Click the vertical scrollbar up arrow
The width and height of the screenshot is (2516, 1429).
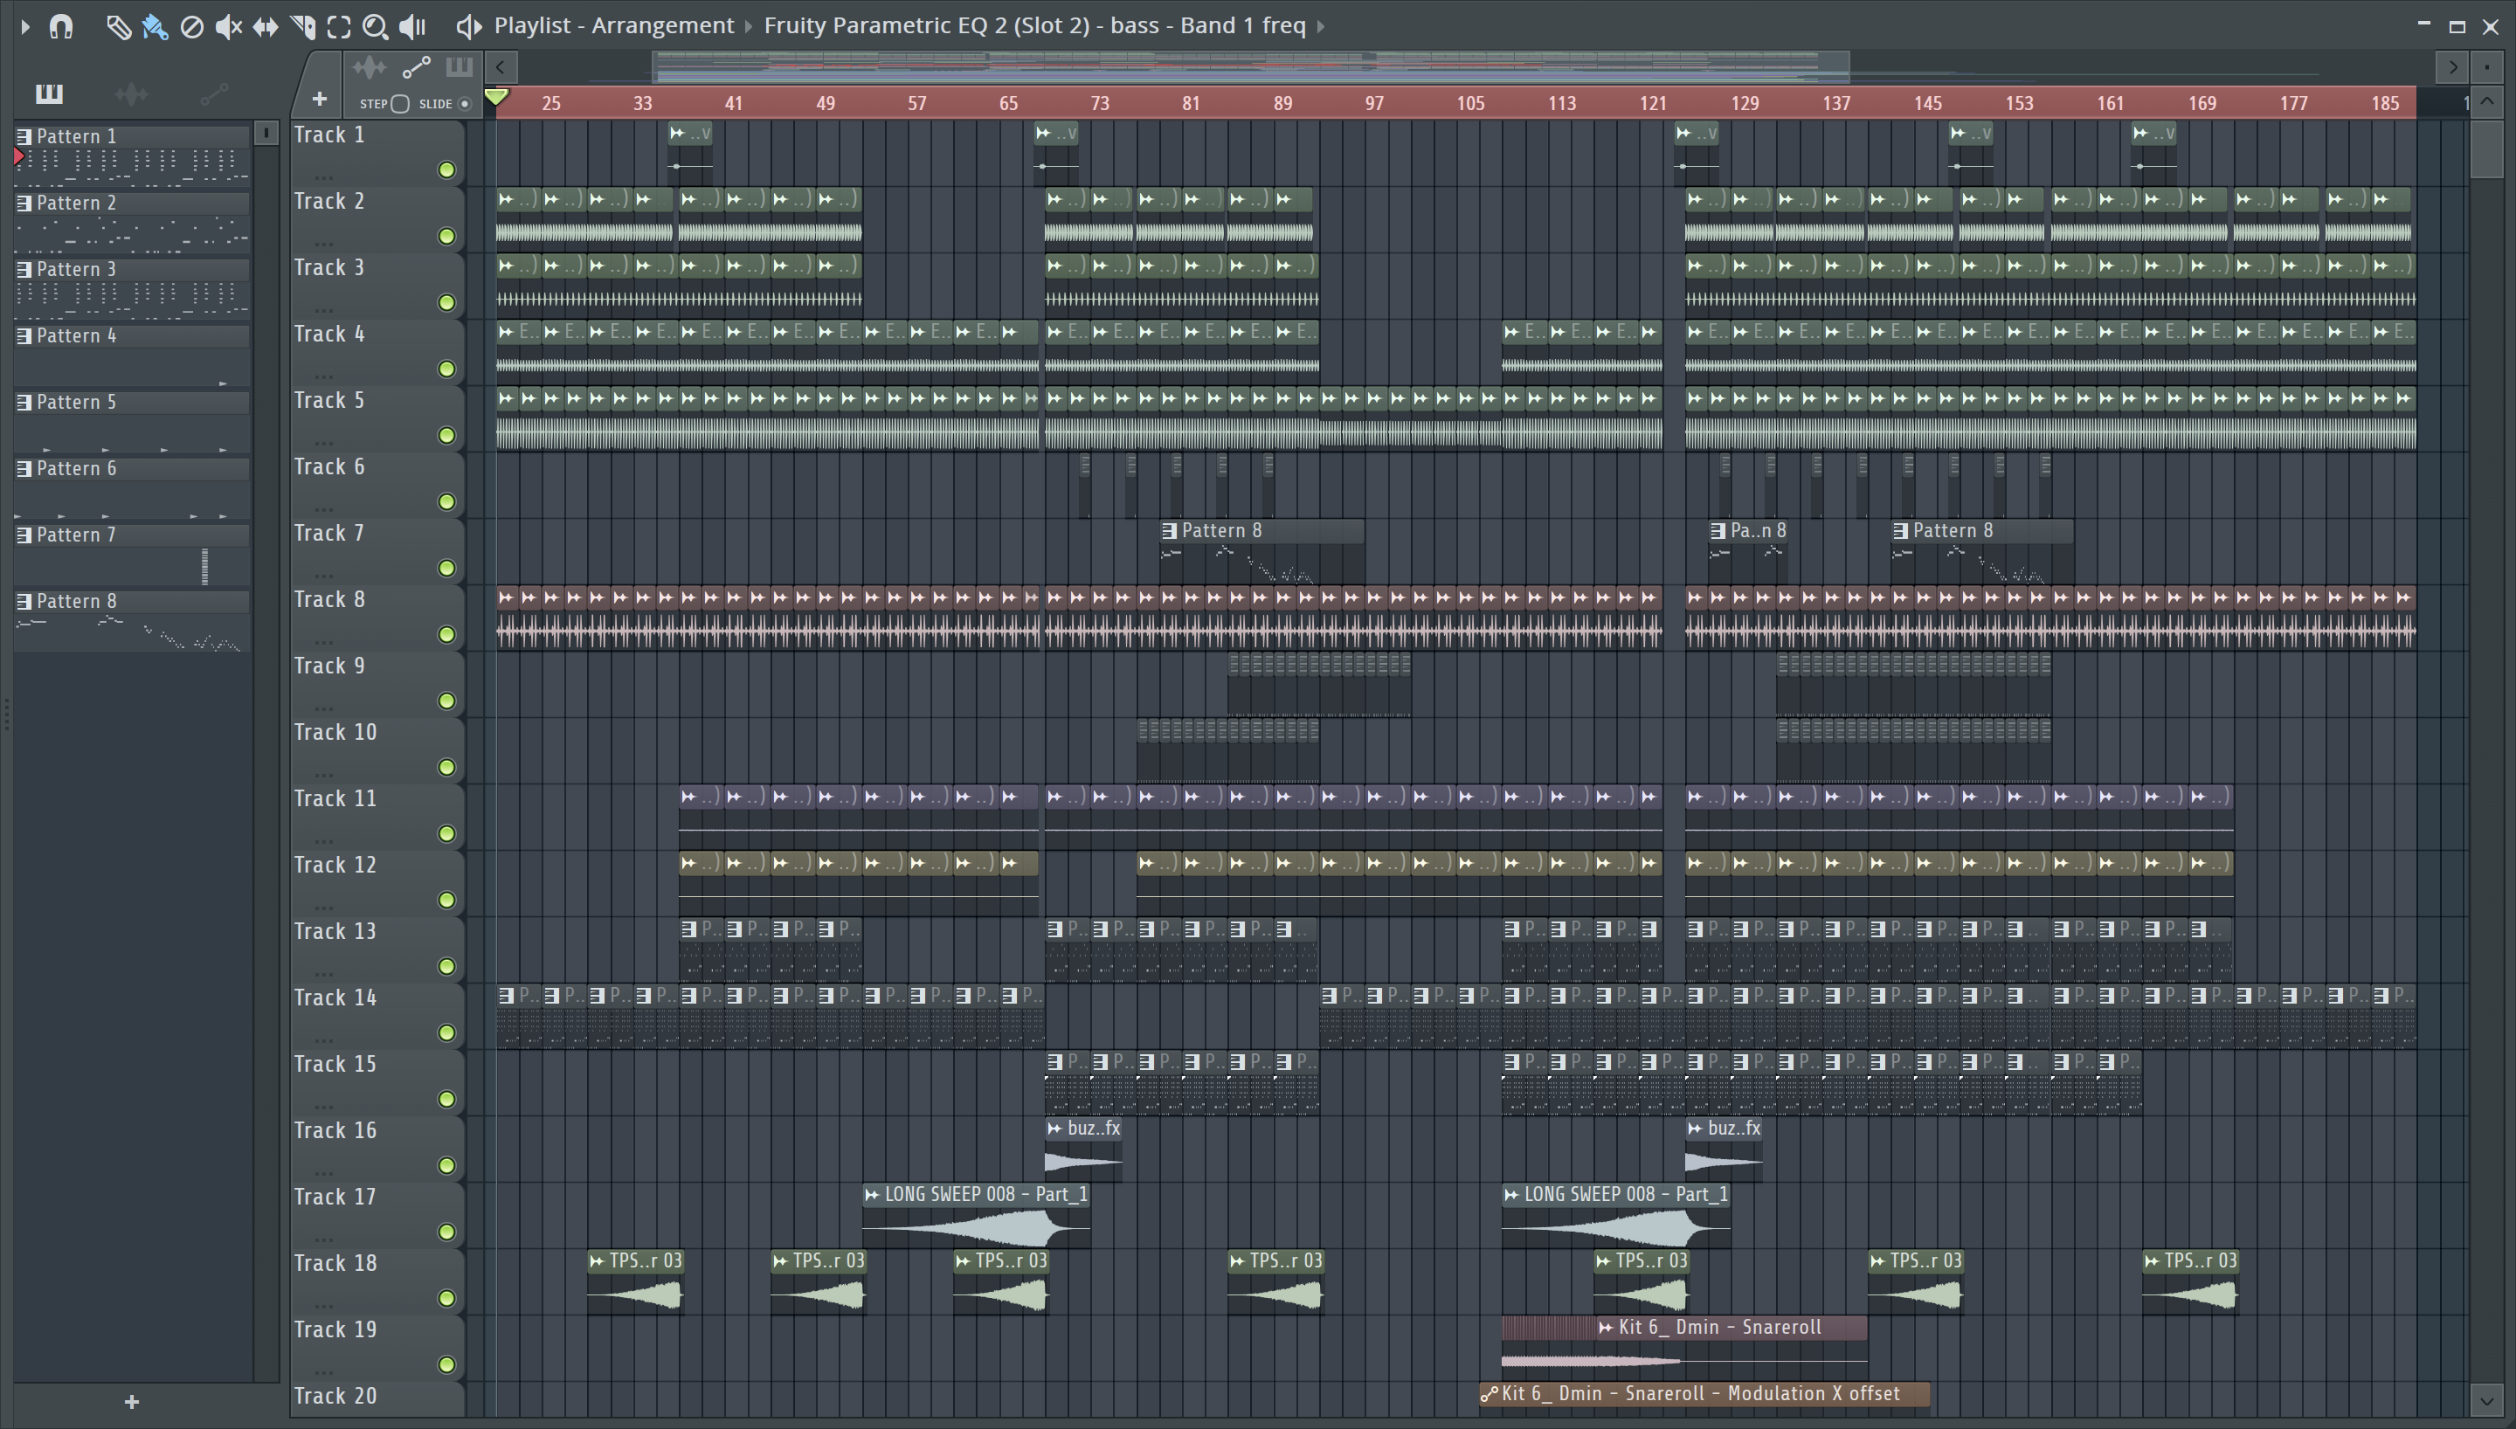click(x=2486, y=101)
